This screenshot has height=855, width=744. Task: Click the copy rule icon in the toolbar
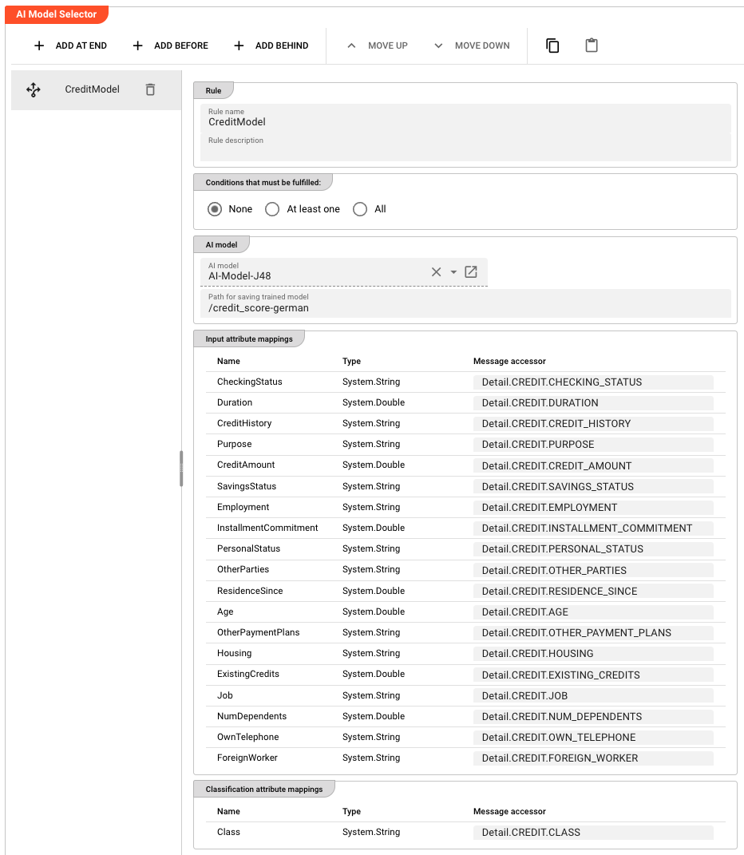552,46
